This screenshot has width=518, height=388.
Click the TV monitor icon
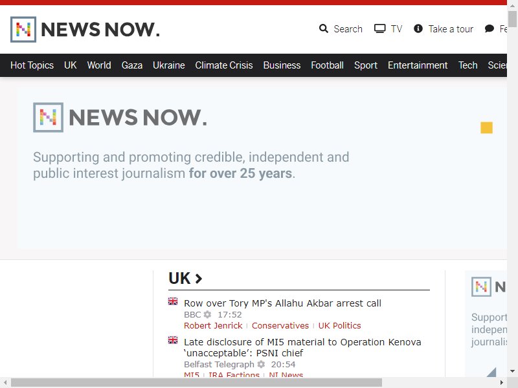(x=379, y=28)
